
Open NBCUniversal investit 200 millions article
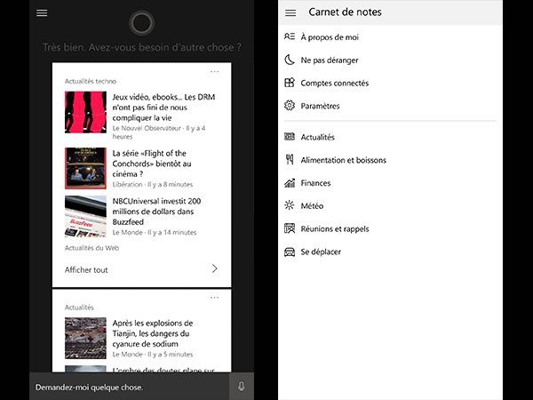(x=156, y=212)
